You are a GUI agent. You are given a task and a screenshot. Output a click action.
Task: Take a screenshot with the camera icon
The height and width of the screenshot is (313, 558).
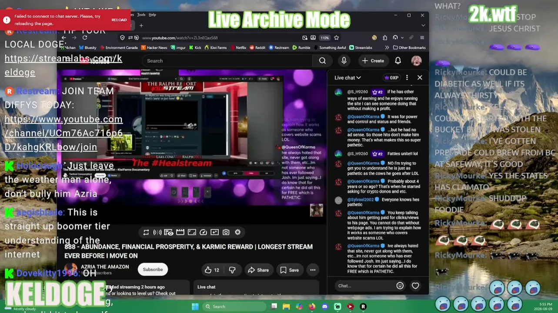click(226, 232)
